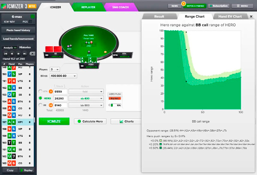Start autoplay with the play toggle

32,54
